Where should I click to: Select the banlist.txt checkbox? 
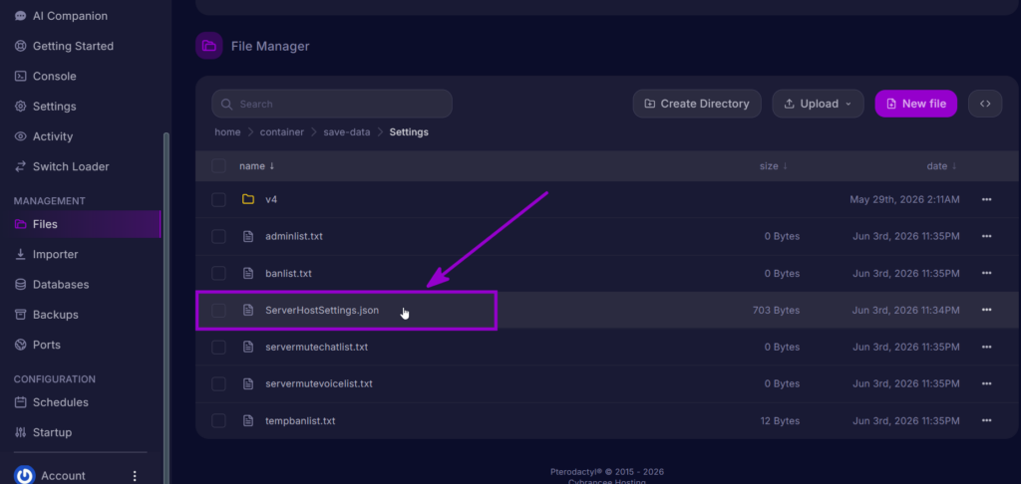[x=218, y=273]
